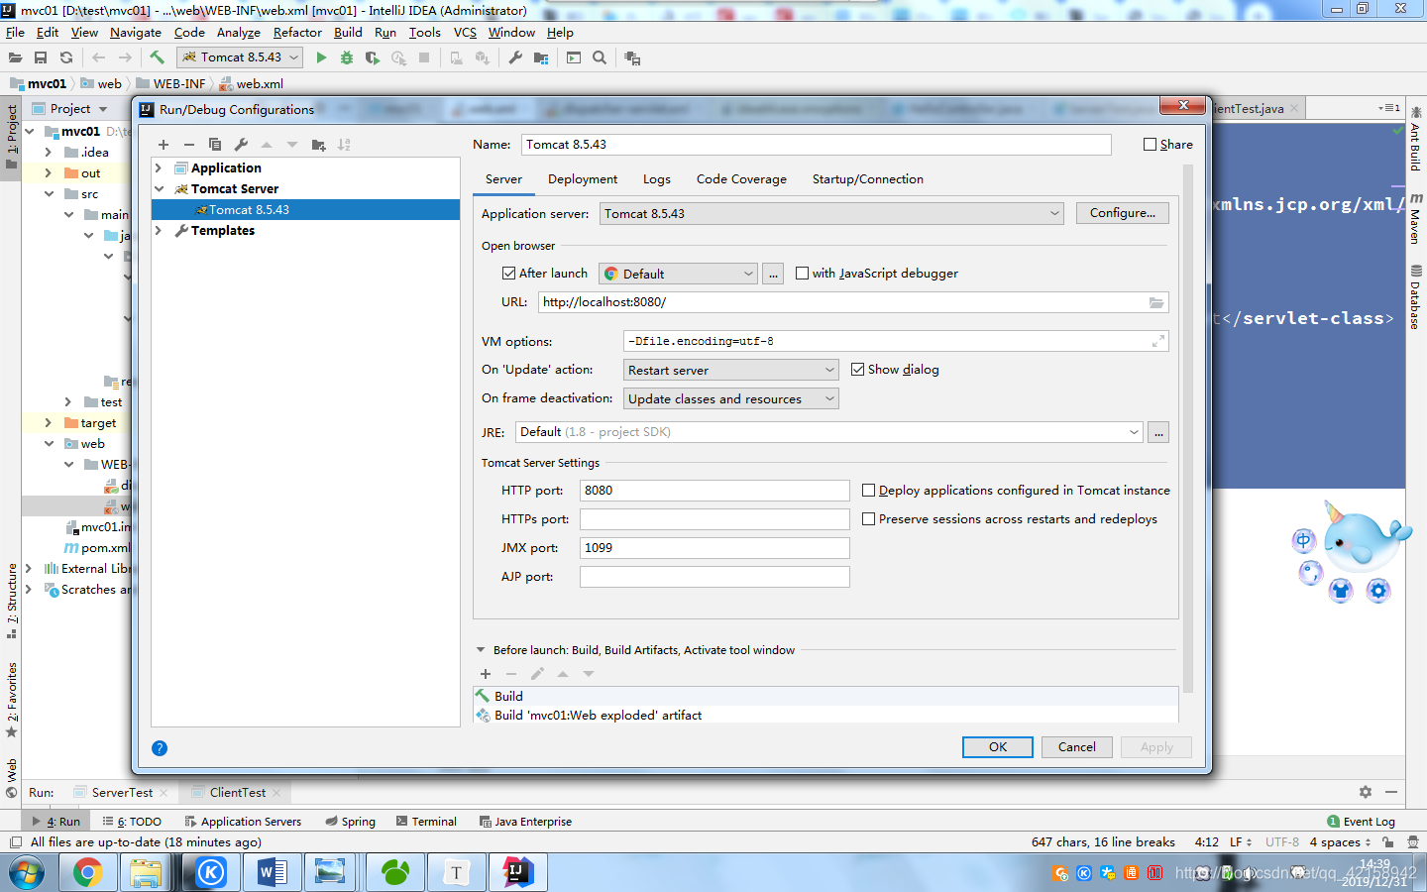This screenshot has width=1427, height=892.
Task: Open Refactor menu
Action: (297, 33)
